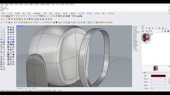Click the Print icon in the toolbar
Image resolution: width=170 pixels, height=95 pixels.
point(9,16)
